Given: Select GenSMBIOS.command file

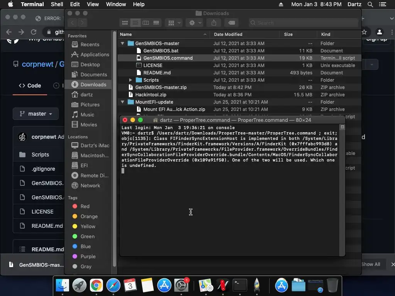Looking at the screenshot, I should [239, 58].
